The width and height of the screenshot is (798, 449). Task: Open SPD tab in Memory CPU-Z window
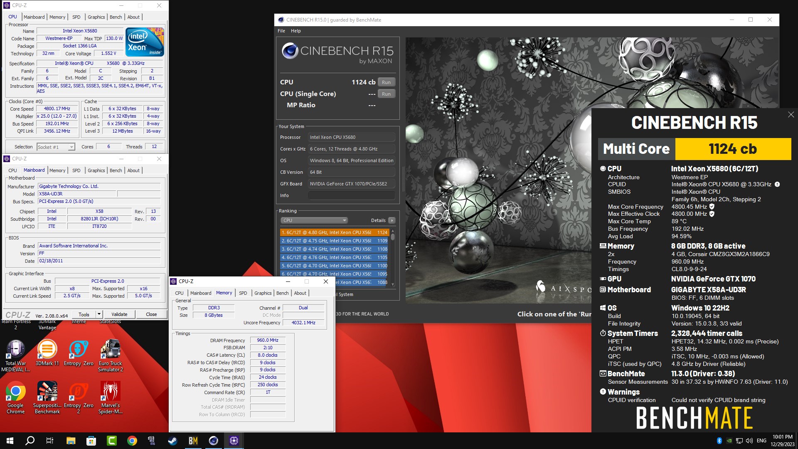243,293
